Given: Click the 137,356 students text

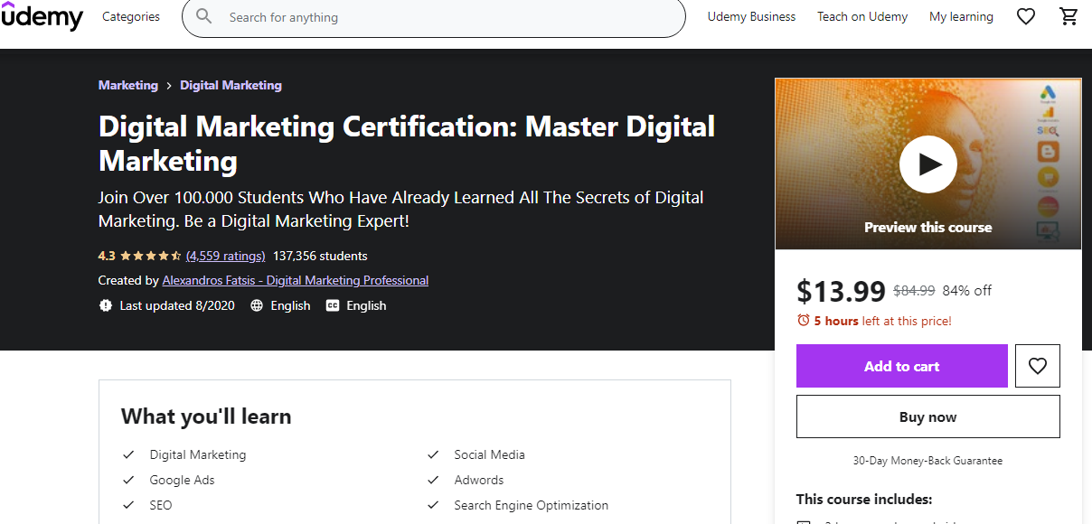Looking at the screenshot, I should coord(320,256).
